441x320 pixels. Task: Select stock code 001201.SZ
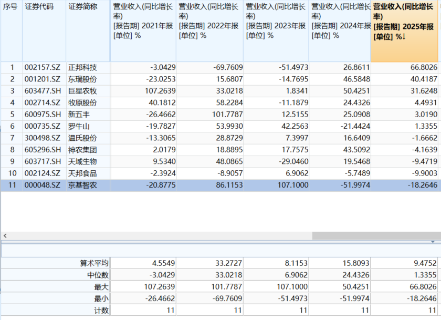[x=42, y=79]
